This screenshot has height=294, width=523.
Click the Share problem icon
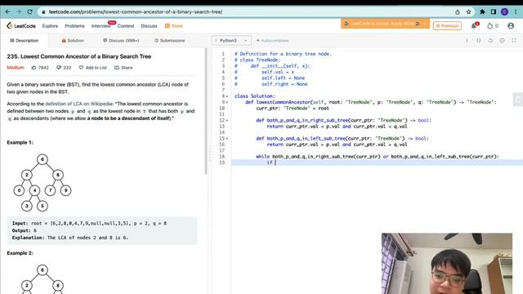(x=117, y=67)
